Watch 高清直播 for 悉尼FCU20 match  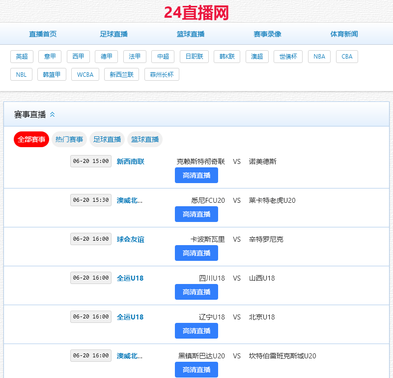(196, 214)
